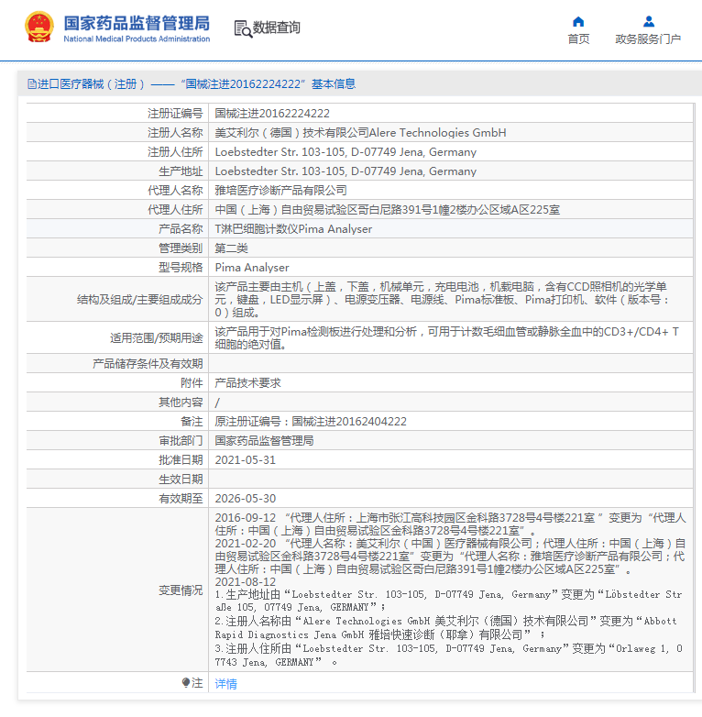Viewport: 702px width, 717px height.
Task: Click the agent address 哥白尼路391号 value
Action: pyautogui.click(x=387, y=209)
